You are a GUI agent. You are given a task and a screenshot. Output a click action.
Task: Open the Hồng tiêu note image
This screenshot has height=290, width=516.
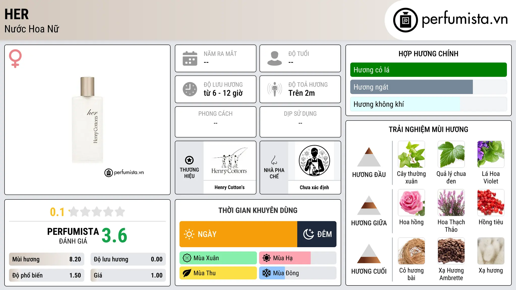pos(491,203)
